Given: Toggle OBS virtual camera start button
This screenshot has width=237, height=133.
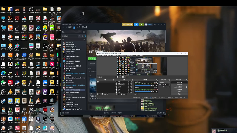Looking at the screenshot, I should click(x=178, y=87).
